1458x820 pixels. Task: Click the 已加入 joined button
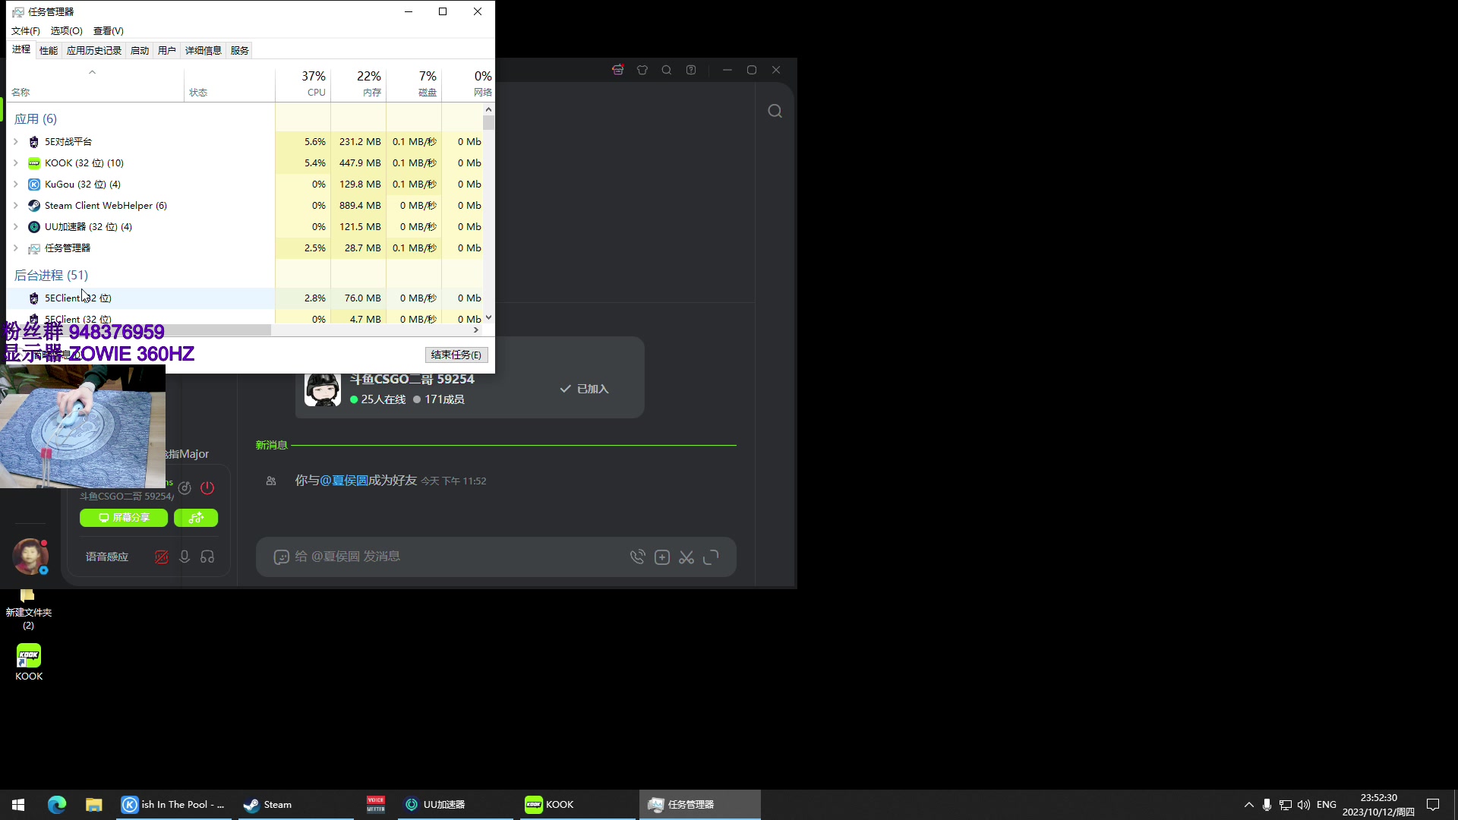click(x=585, y=389)
